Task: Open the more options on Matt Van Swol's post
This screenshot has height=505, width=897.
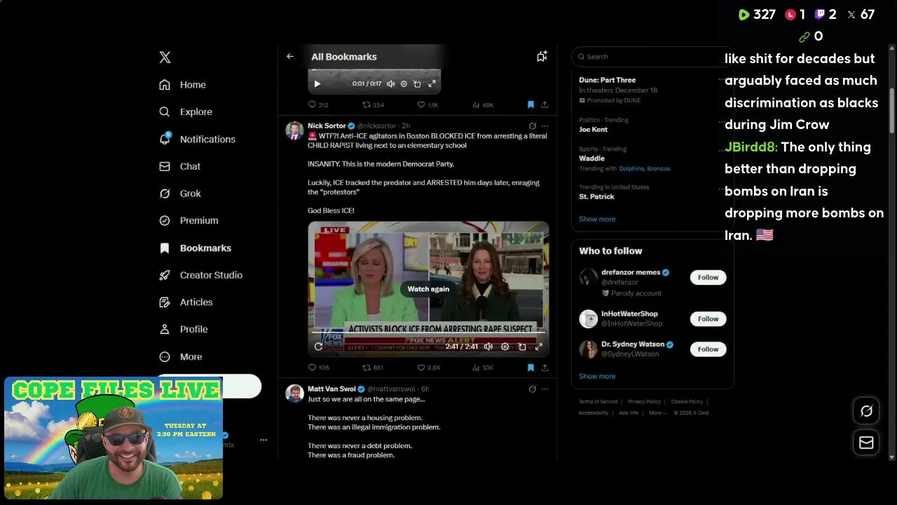Action: 545,389
